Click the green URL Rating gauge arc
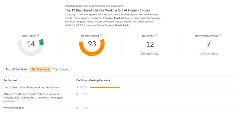Viewport: 241px width, 114px height. 42,42
